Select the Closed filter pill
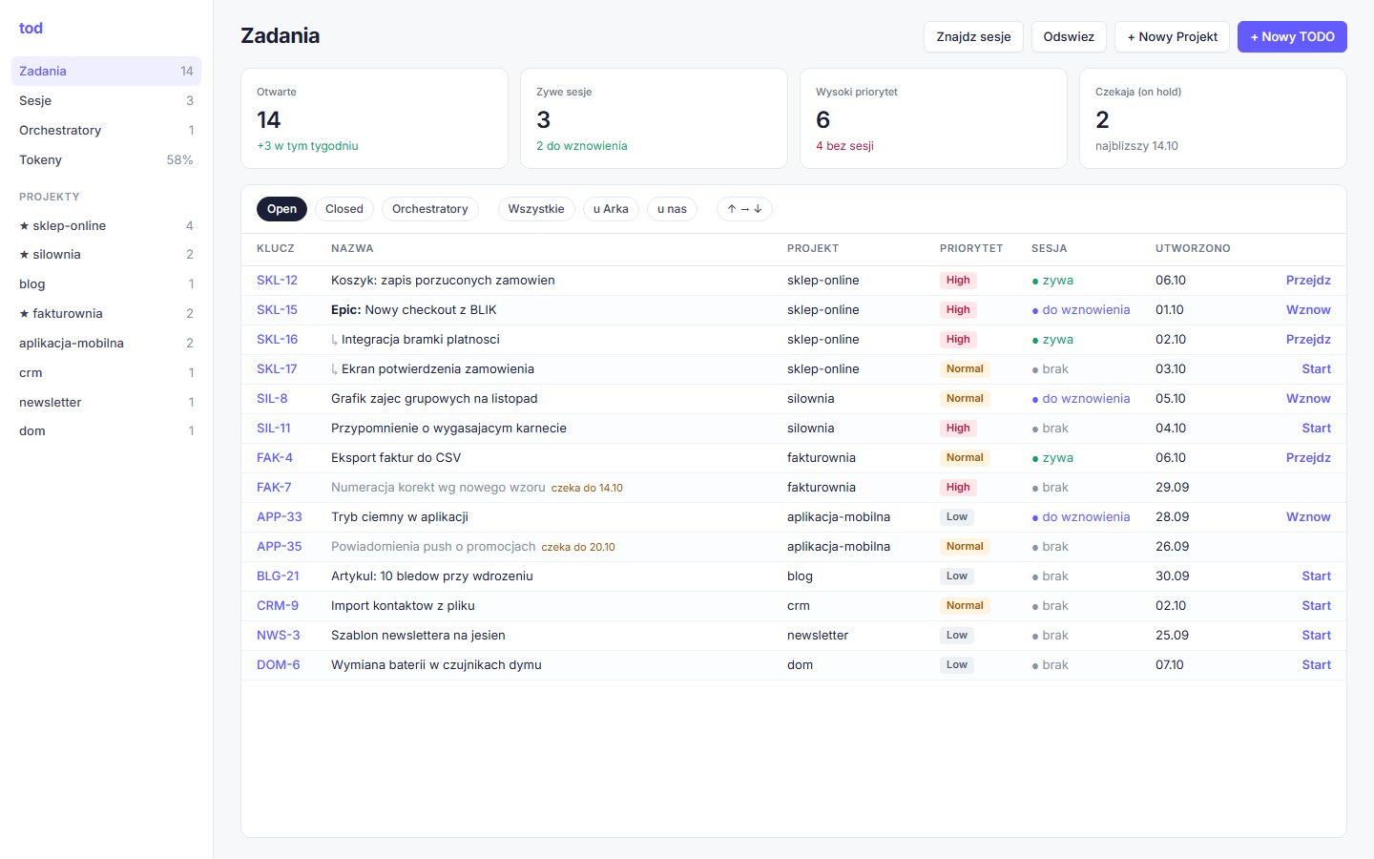1374x859 pixels. (x=344, y=209)
